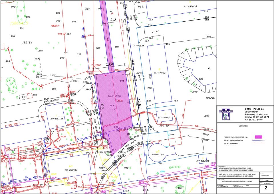
Task: Click the 'Poświętne, ul. Miodowa 1' address line
Action: coord(257,114)
